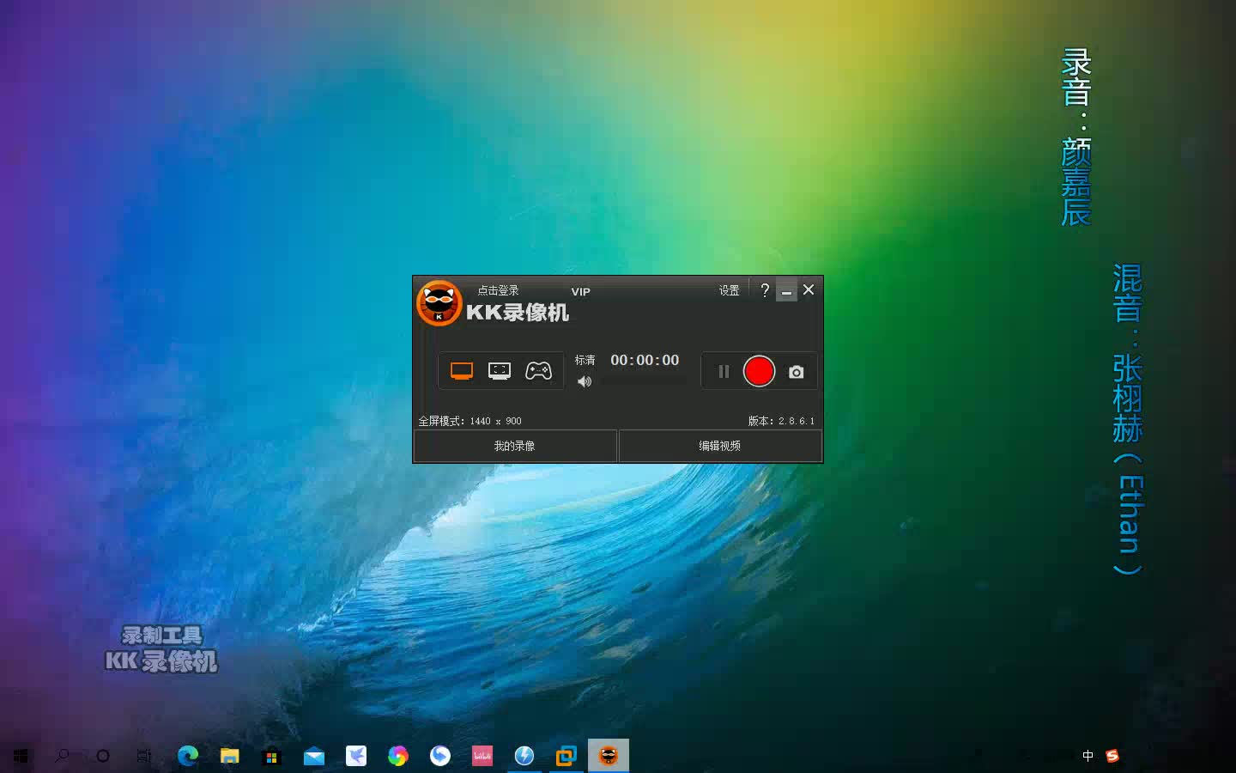Click 编辑视频 to edit videos
Image resolution: width=1236 pixels, height=773 pixels.
pyautogui.click(x=720, y=446)
